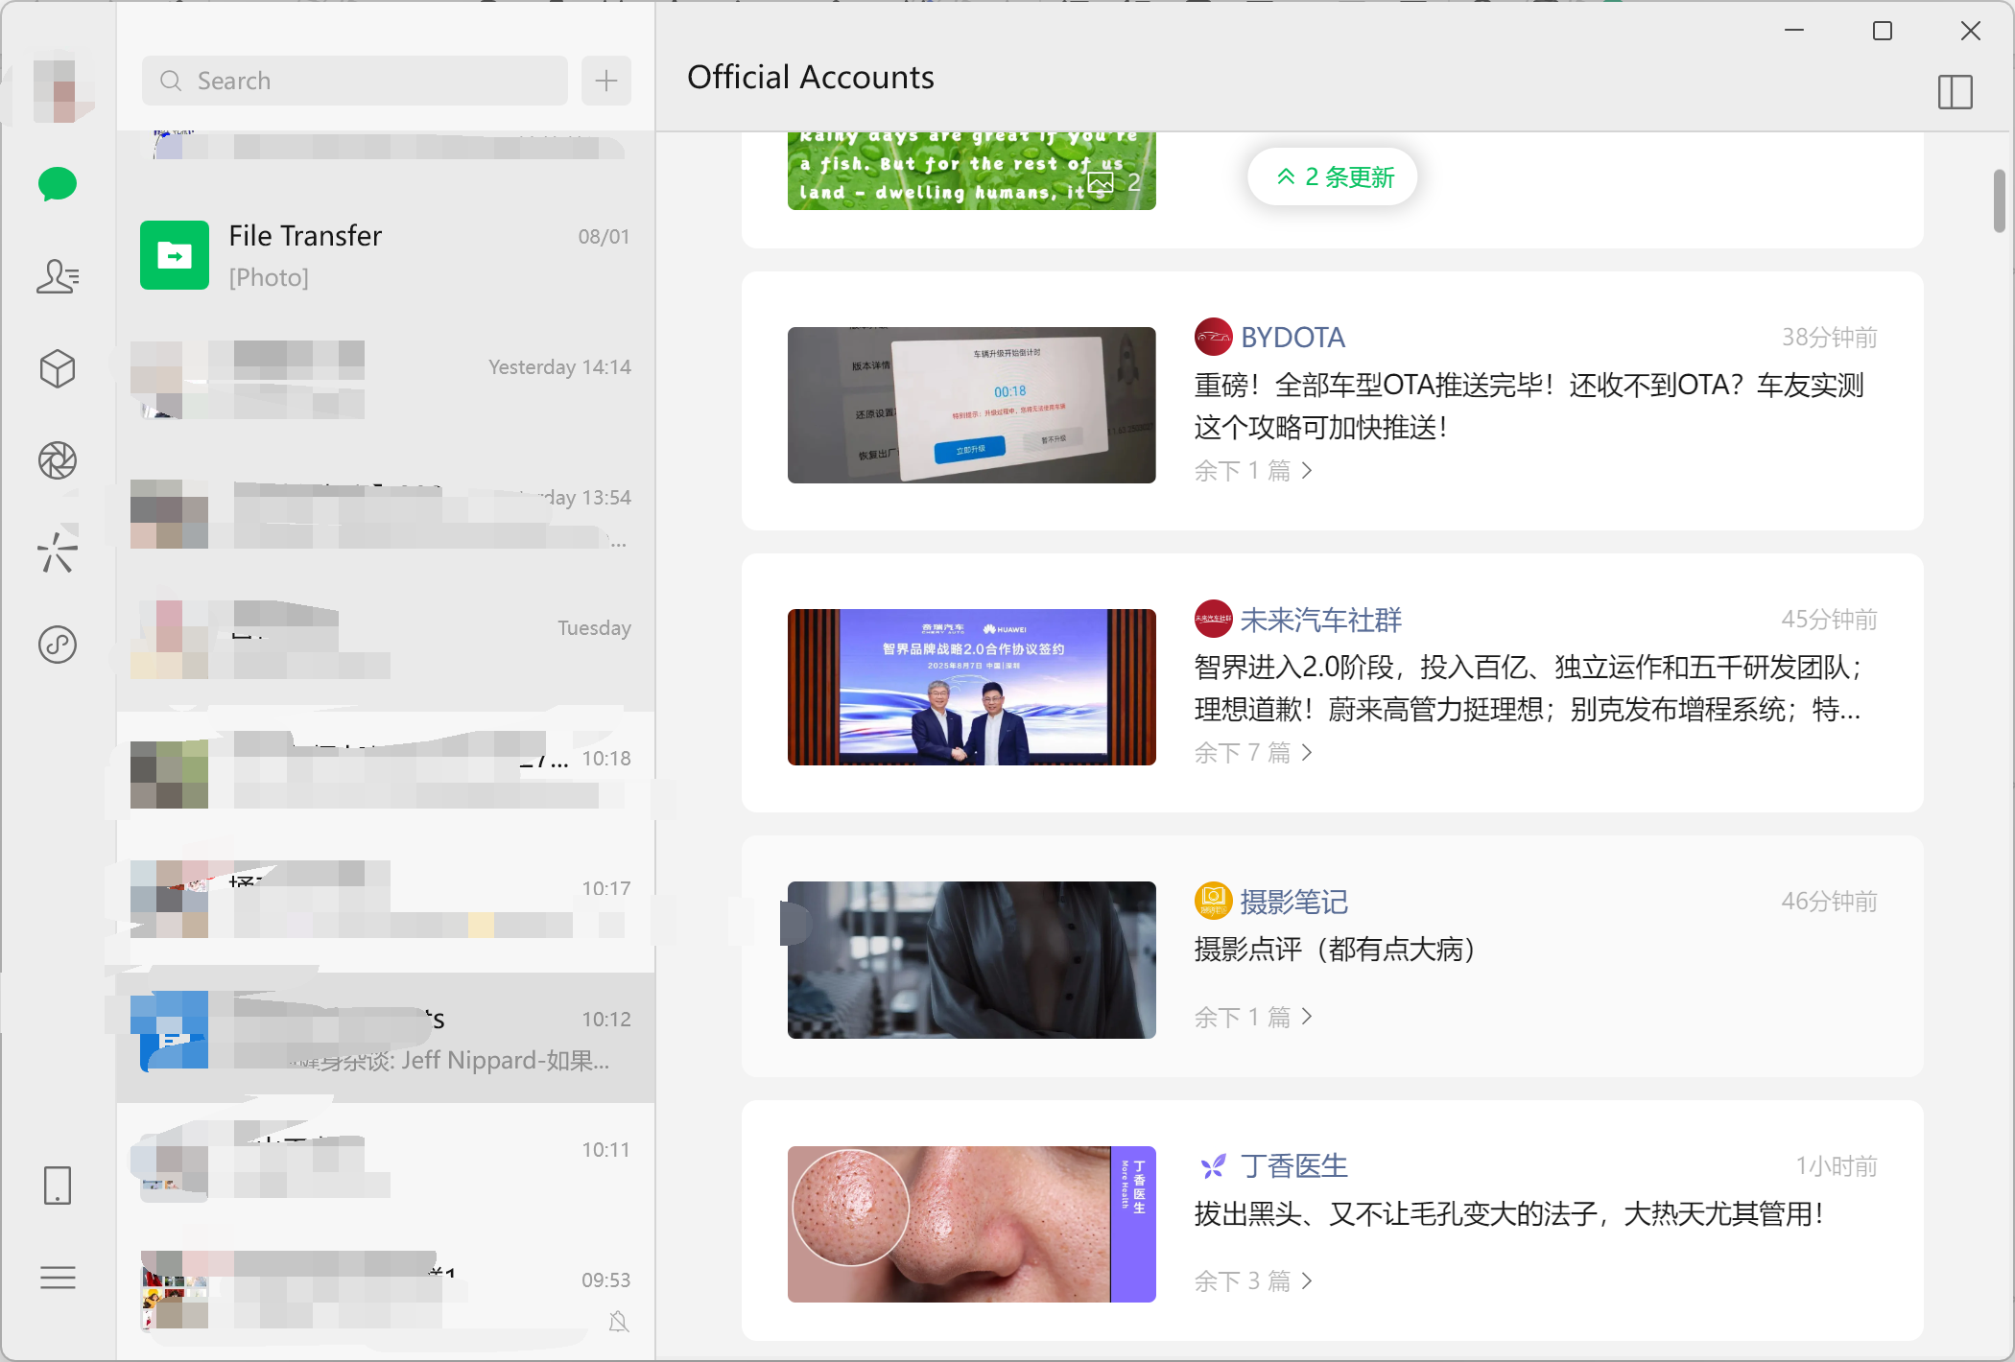The width and height of the screenshot is (2015, 1362).
Task: Open the 智界品牌战略 signing thumbnail
Action: (x=971, y=687)
